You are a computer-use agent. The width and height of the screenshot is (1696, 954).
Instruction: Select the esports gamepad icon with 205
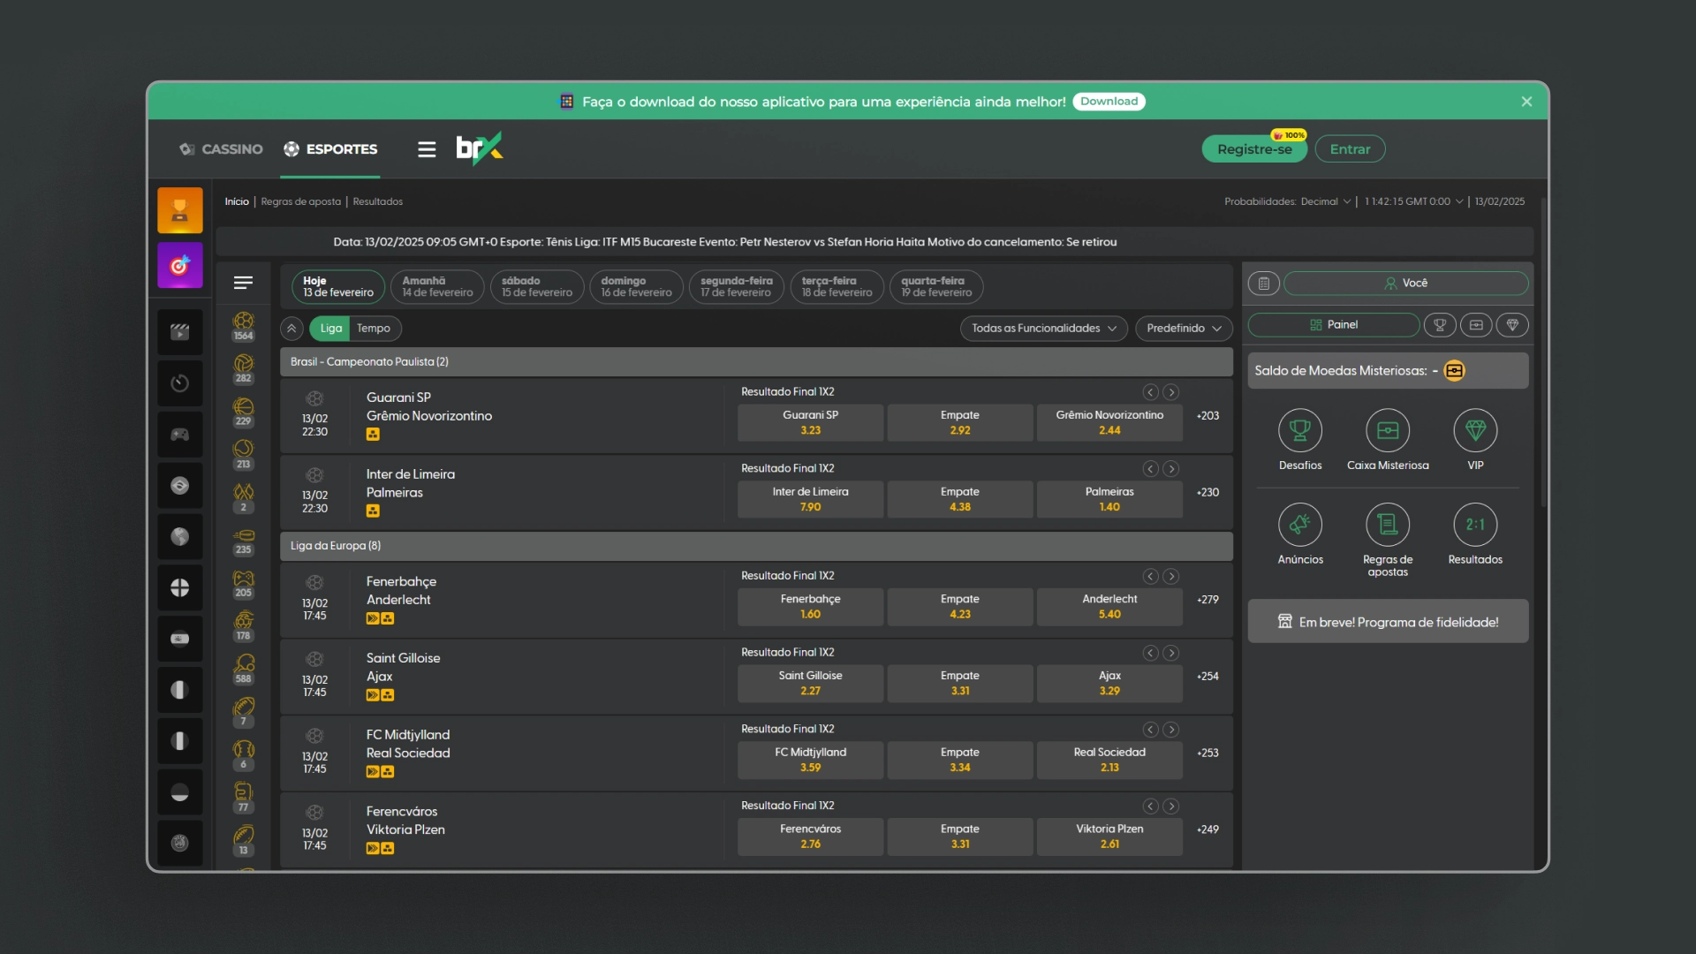(244, 584)
